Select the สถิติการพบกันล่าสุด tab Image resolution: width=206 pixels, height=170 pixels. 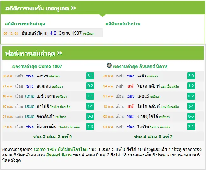pyautogui.click(x=25, y=24)
